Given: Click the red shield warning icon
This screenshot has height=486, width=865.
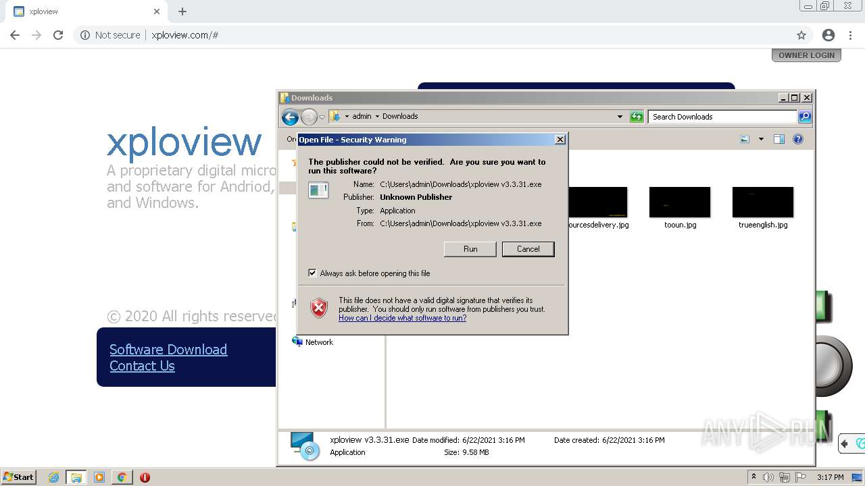Looking at the screenshot, I should (319, 308).
